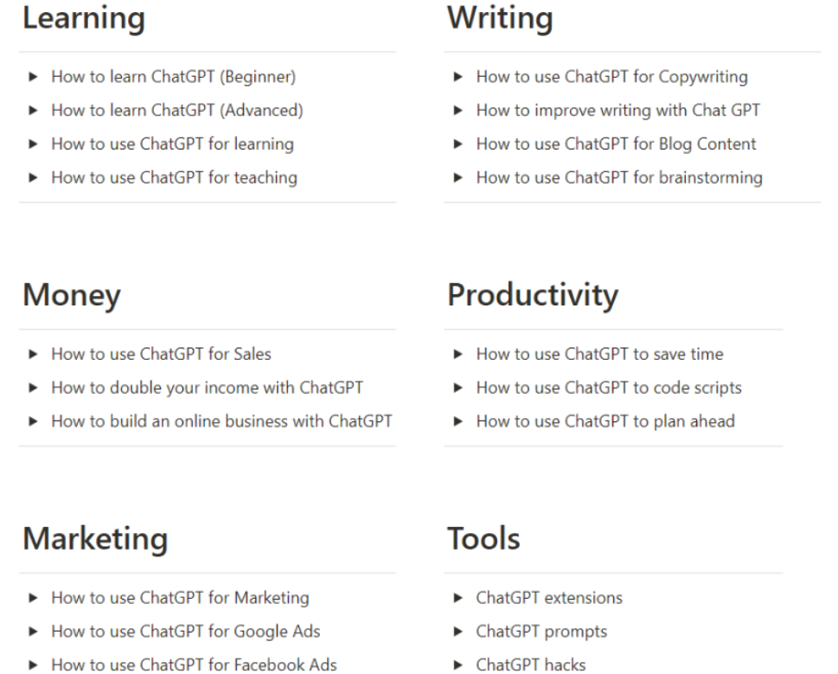The width and height of the screenshot is (838, 674).
Task: Click the 'How to use ChatGPT for Google Ads' item
Action: (x=185, y=632)
